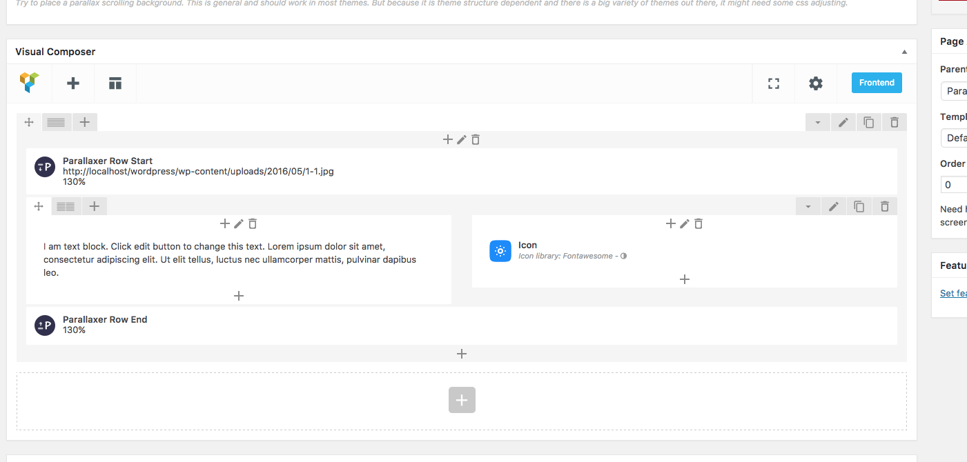Edit the outer row with pencil icon
The height and width of the screenshot is (462, 967).
click(x=843, y=123)
